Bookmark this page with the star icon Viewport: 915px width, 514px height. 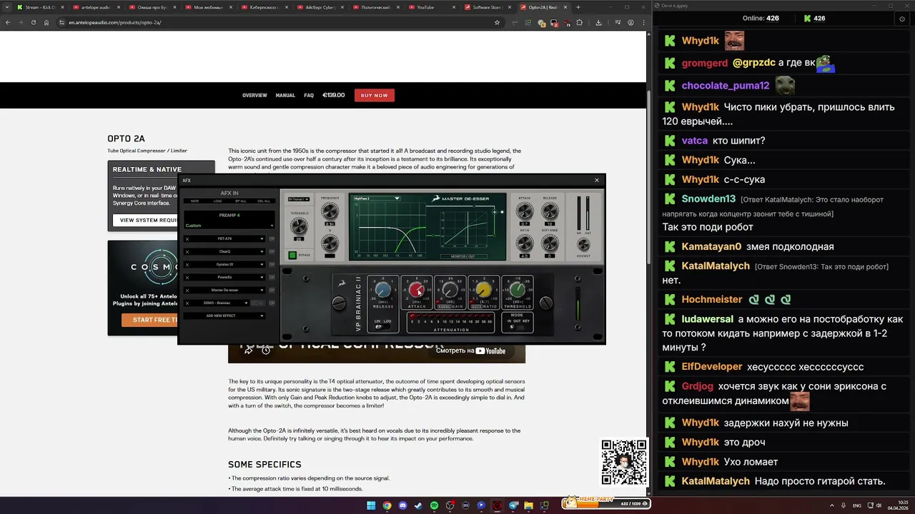point(497,22)
